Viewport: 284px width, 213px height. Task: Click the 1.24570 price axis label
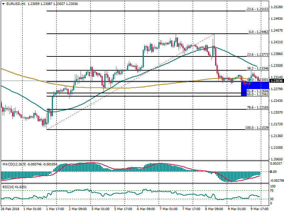click(277, 31)
